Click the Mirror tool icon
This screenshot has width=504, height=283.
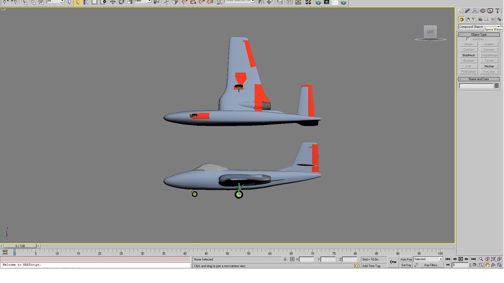(x=261, y=2)
